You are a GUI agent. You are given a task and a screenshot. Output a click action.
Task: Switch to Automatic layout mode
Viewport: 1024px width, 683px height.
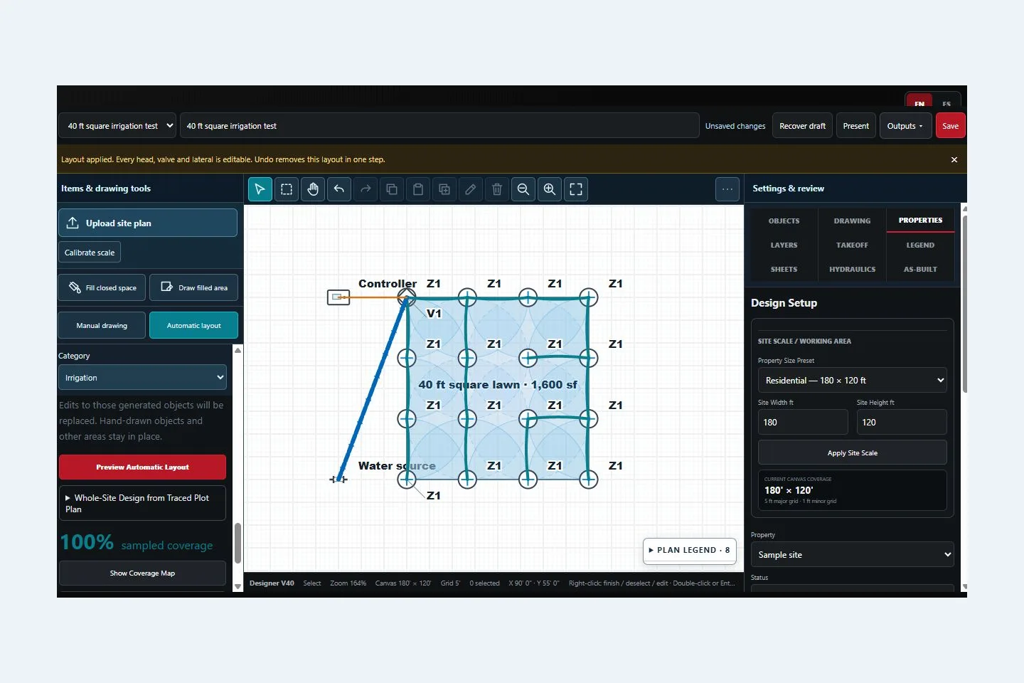click(193, 325)
